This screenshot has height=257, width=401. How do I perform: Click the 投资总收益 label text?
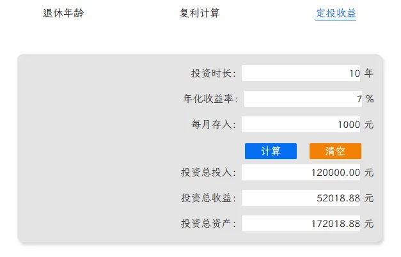coord(208,198)
